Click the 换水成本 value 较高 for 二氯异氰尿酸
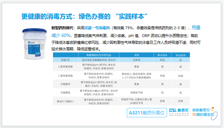224x128 pixels. (162, 76)
